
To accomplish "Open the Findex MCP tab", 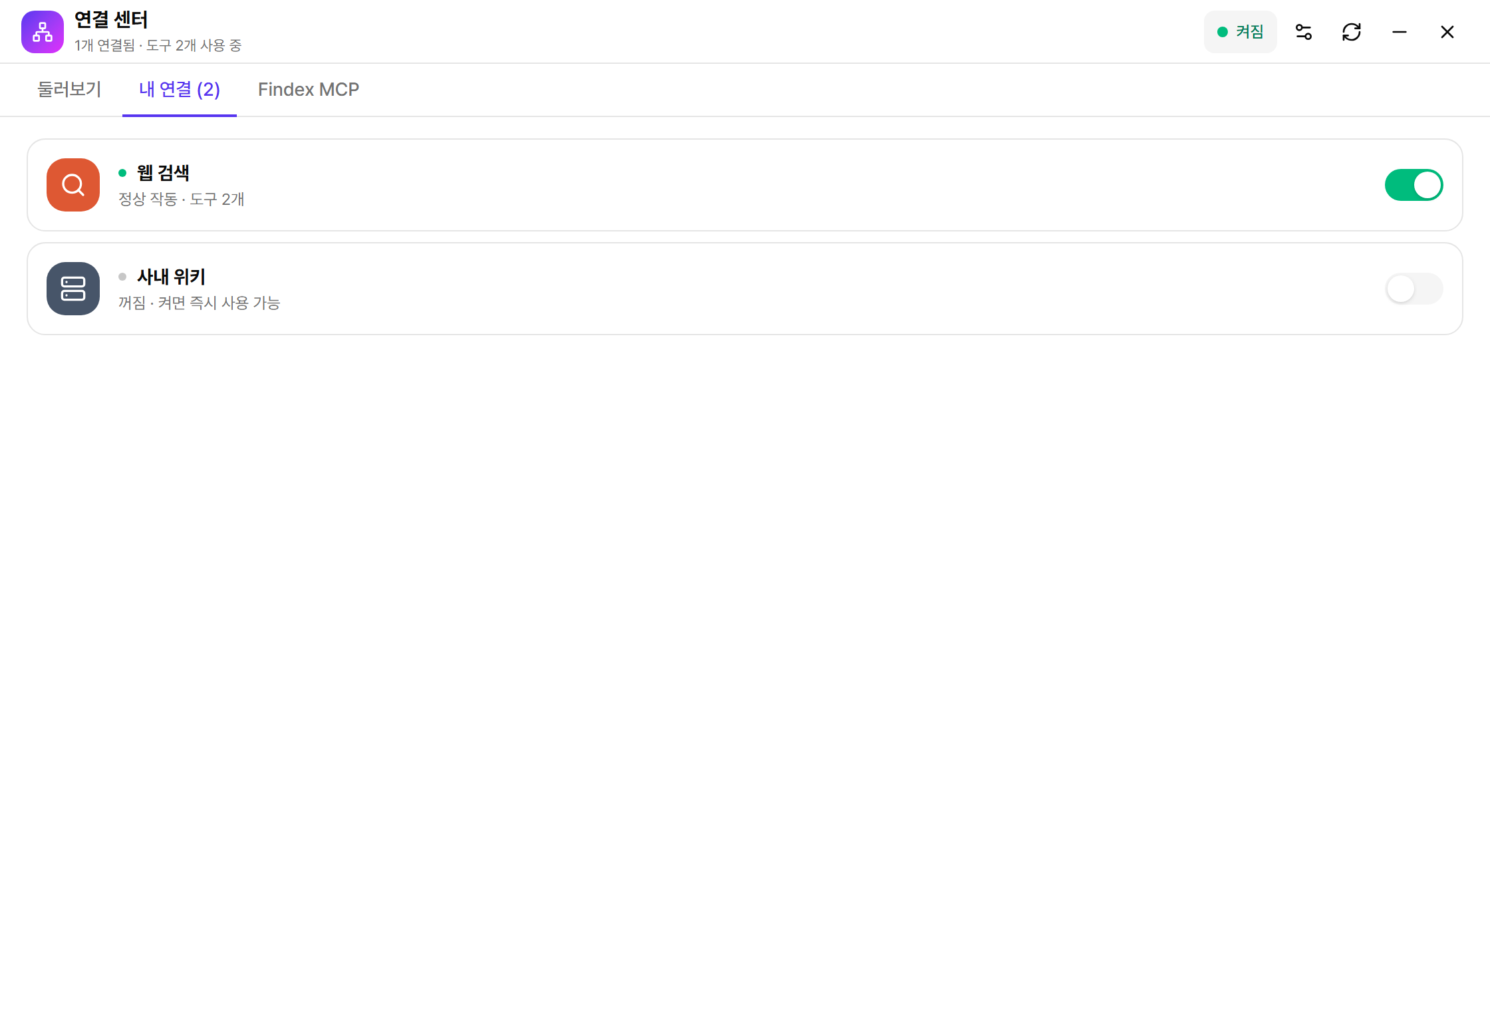I will [x=309, y=89].
